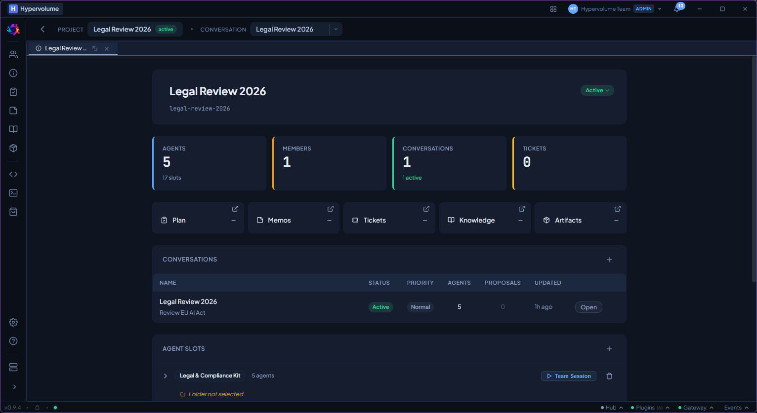This screenshot has width=757, height=413.
Task: Open Memos external link icon
Action: (x=331, y=209)
